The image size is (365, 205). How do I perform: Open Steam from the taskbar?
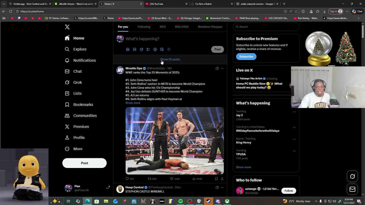(208, 201)
